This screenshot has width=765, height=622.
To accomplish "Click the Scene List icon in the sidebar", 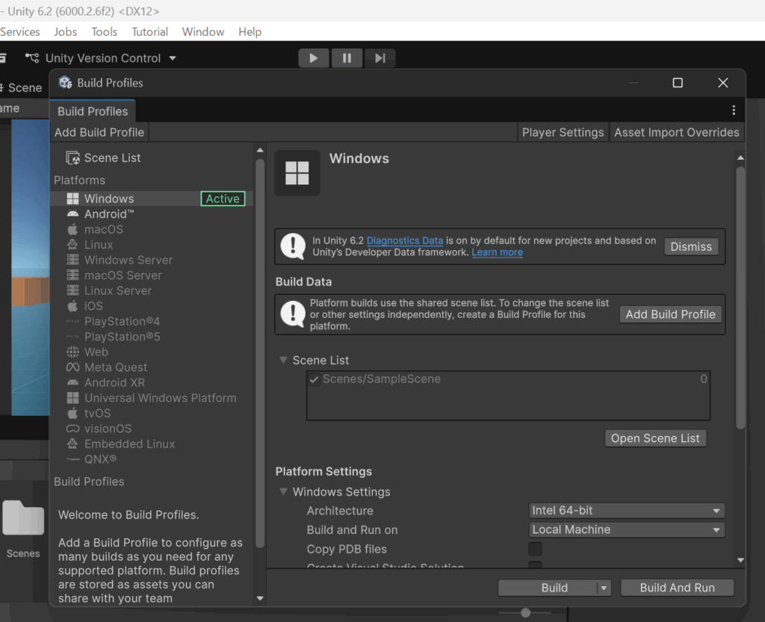I will pyautogui.click(x=73, y=158).
